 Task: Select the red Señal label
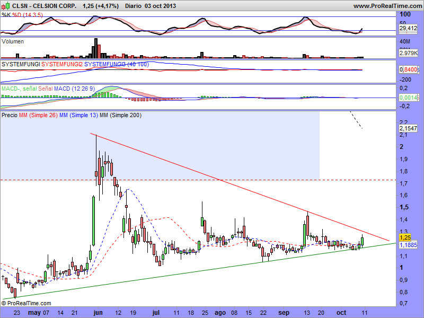[46, 89]
